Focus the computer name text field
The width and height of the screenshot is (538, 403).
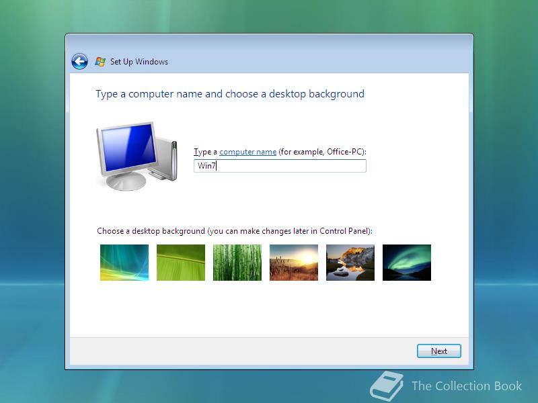(280, 166)
